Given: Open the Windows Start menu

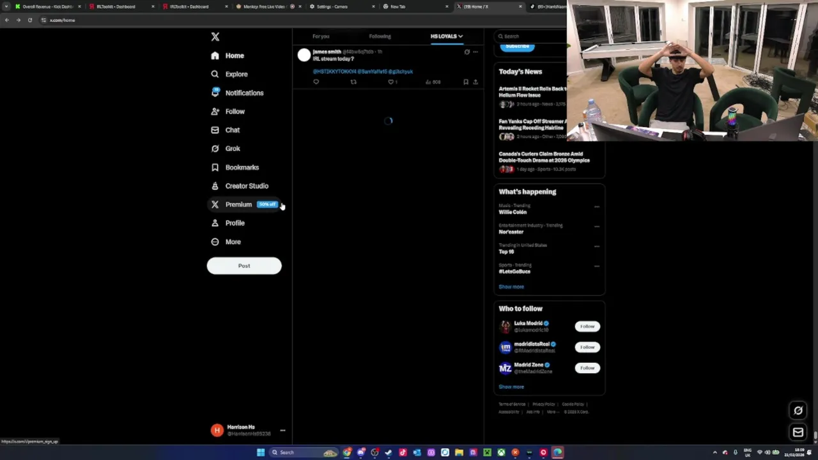Looking at the screenshot, I should (x=261, y=453).
